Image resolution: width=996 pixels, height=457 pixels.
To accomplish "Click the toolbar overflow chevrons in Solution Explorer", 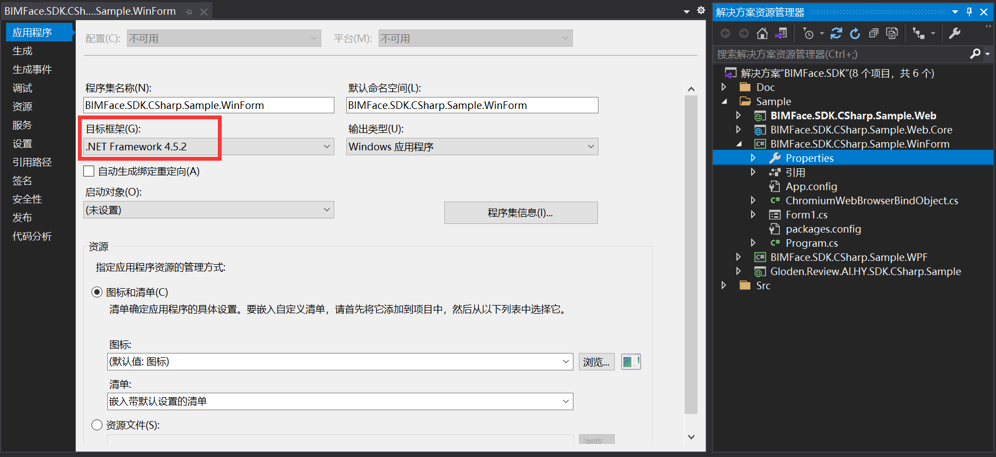I will 988,26.
